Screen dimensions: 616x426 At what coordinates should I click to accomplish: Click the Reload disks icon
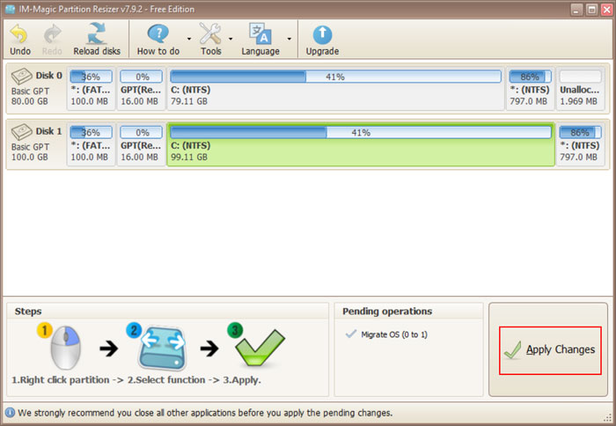97,33
